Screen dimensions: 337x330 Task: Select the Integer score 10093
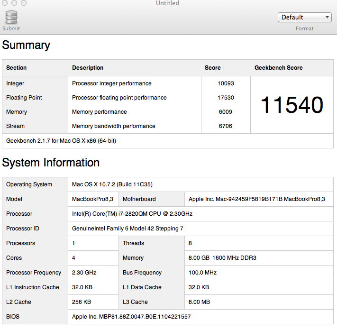tap(226, 83)
